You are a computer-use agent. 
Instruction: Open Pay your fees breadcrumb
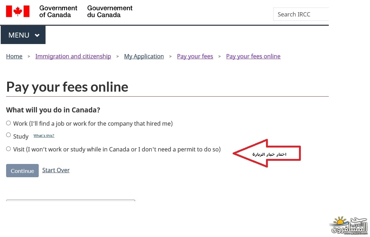tap(195, 56)
